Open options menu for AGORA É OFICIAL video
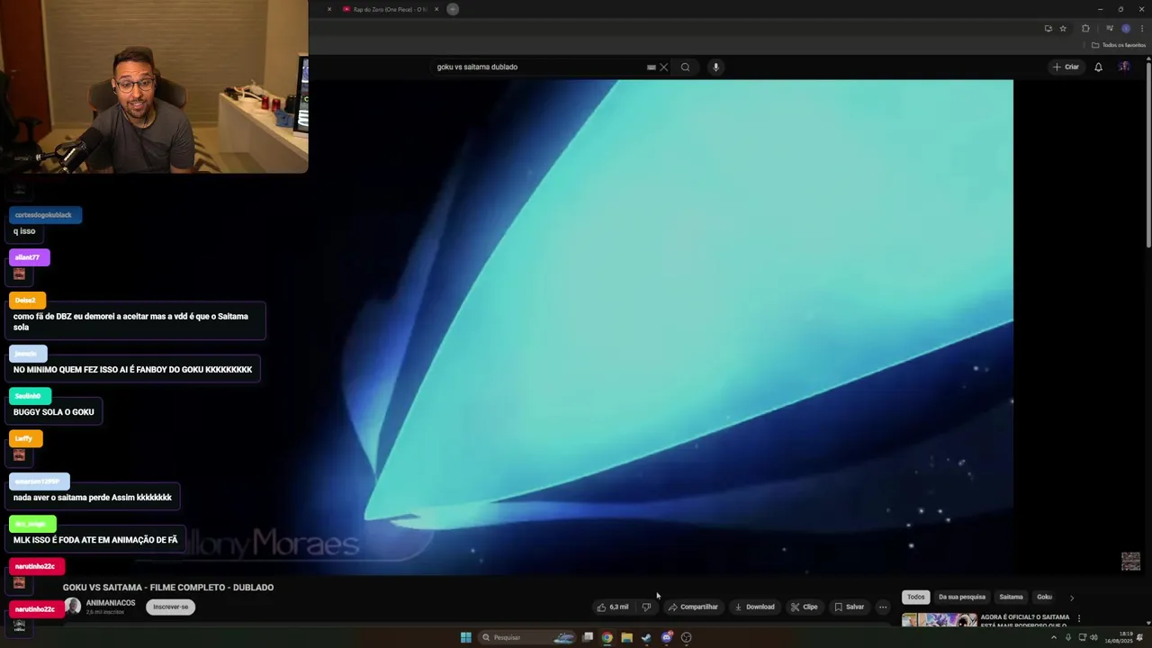 [1079, 618]
